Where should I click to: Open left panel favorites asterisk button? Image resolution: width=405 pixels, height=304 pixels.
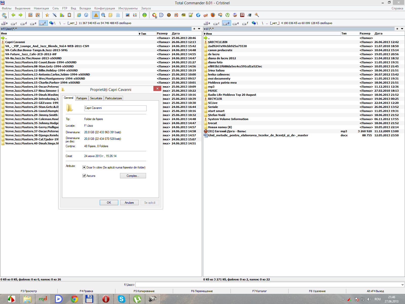pos(194,29)
